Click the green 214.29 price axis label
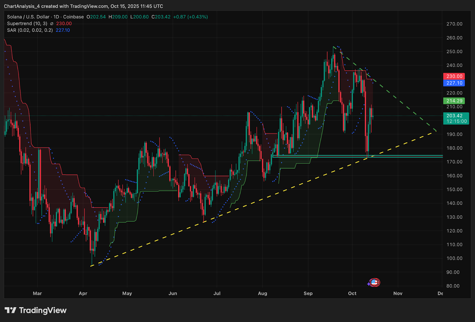 pyautogui.click(x=454, y=101)
